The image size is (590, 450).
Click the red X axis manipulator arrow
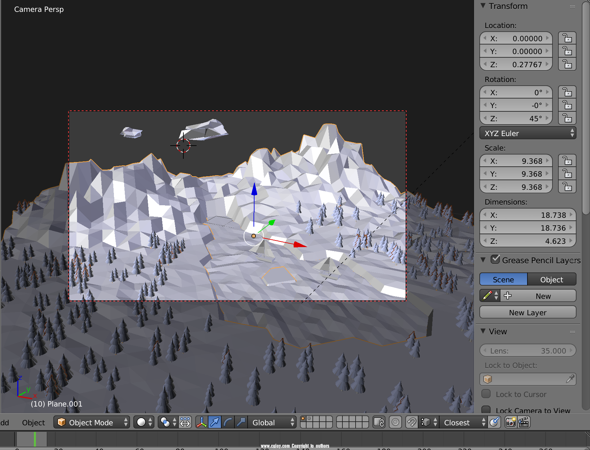300,244
